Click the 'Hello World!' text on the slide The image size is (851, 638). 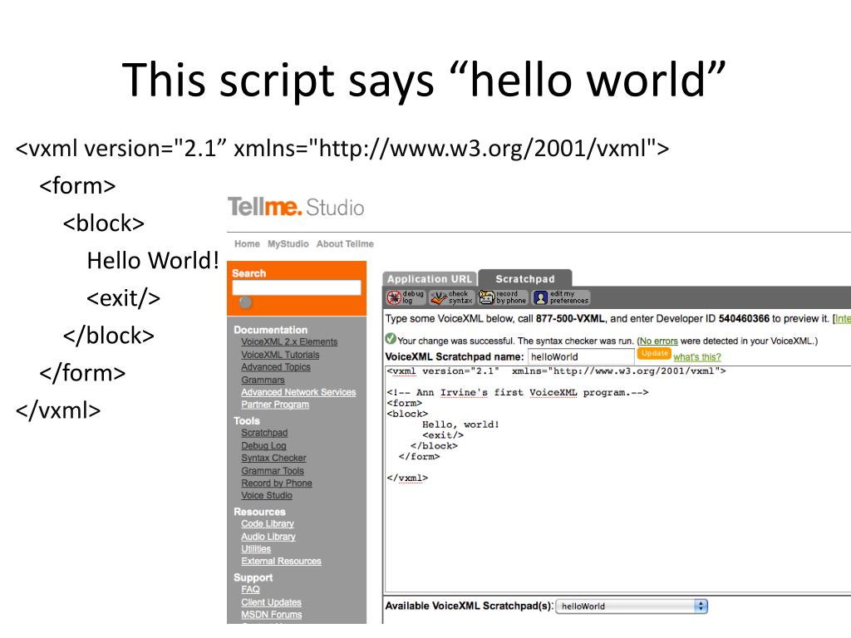point(153,260)
